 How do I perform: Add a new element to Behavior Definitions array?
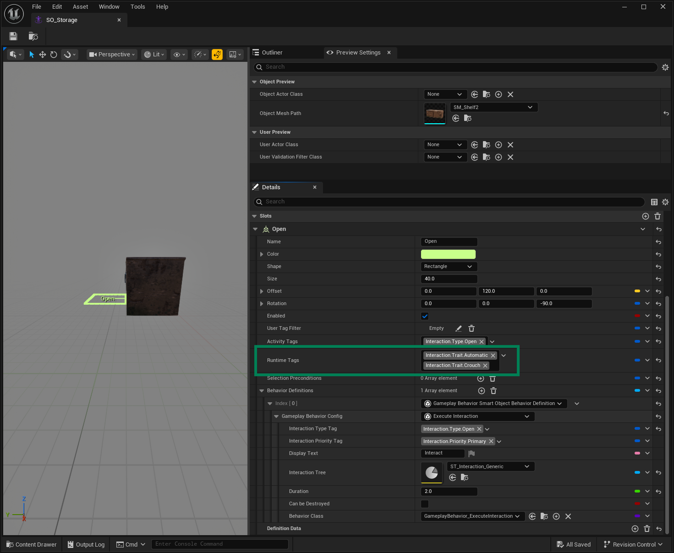click(481, 390)
